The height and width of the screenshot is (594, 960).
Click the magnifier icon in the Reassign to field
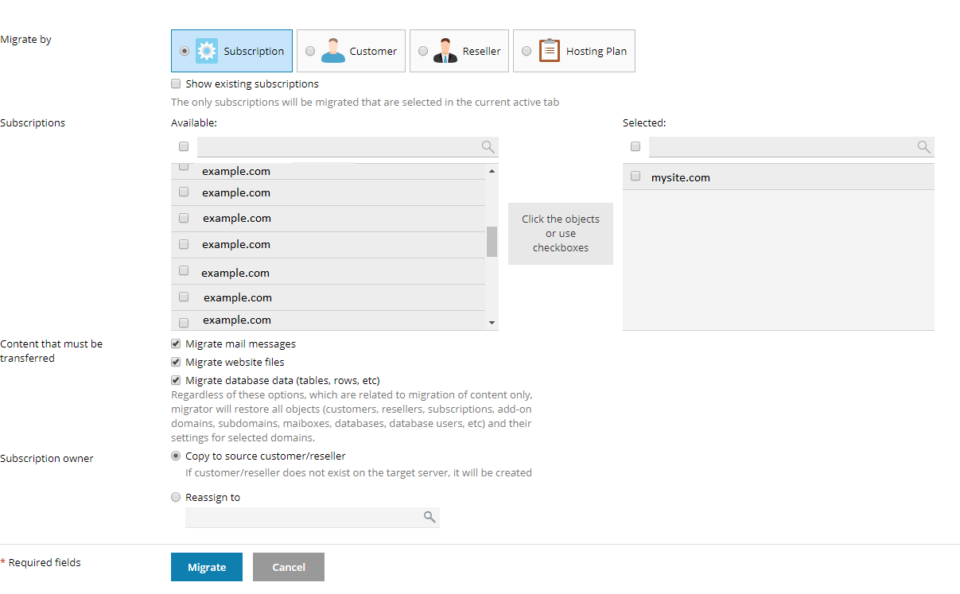coord(429,517)
